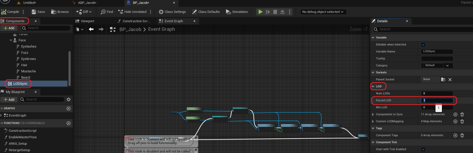Click the Compile blueprint icon
The height and width of the screenshot is (153, 473).
4,12
